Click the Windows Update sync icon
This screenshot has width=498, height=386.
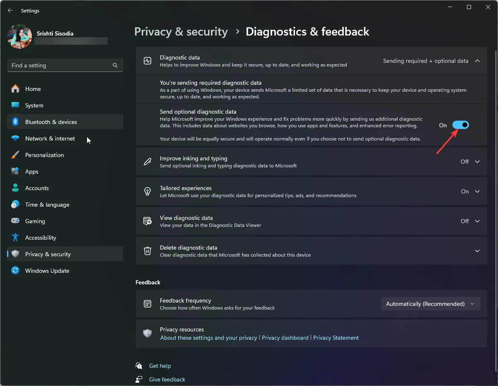click(15, 271)
